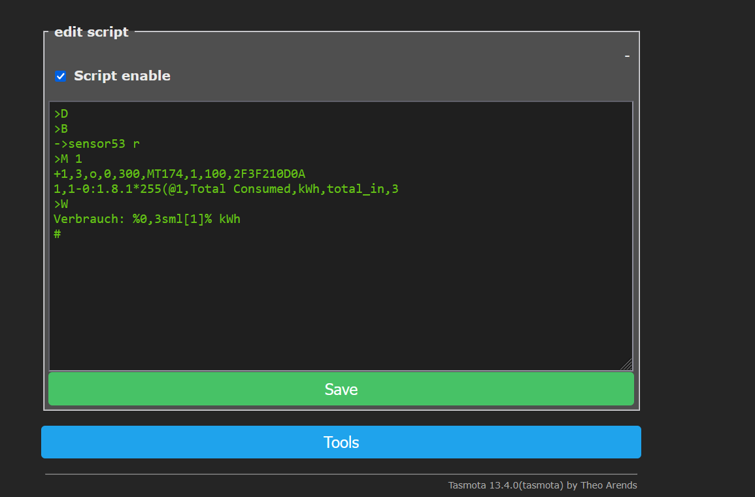Place cursor on the >W line

pos(61,204)
